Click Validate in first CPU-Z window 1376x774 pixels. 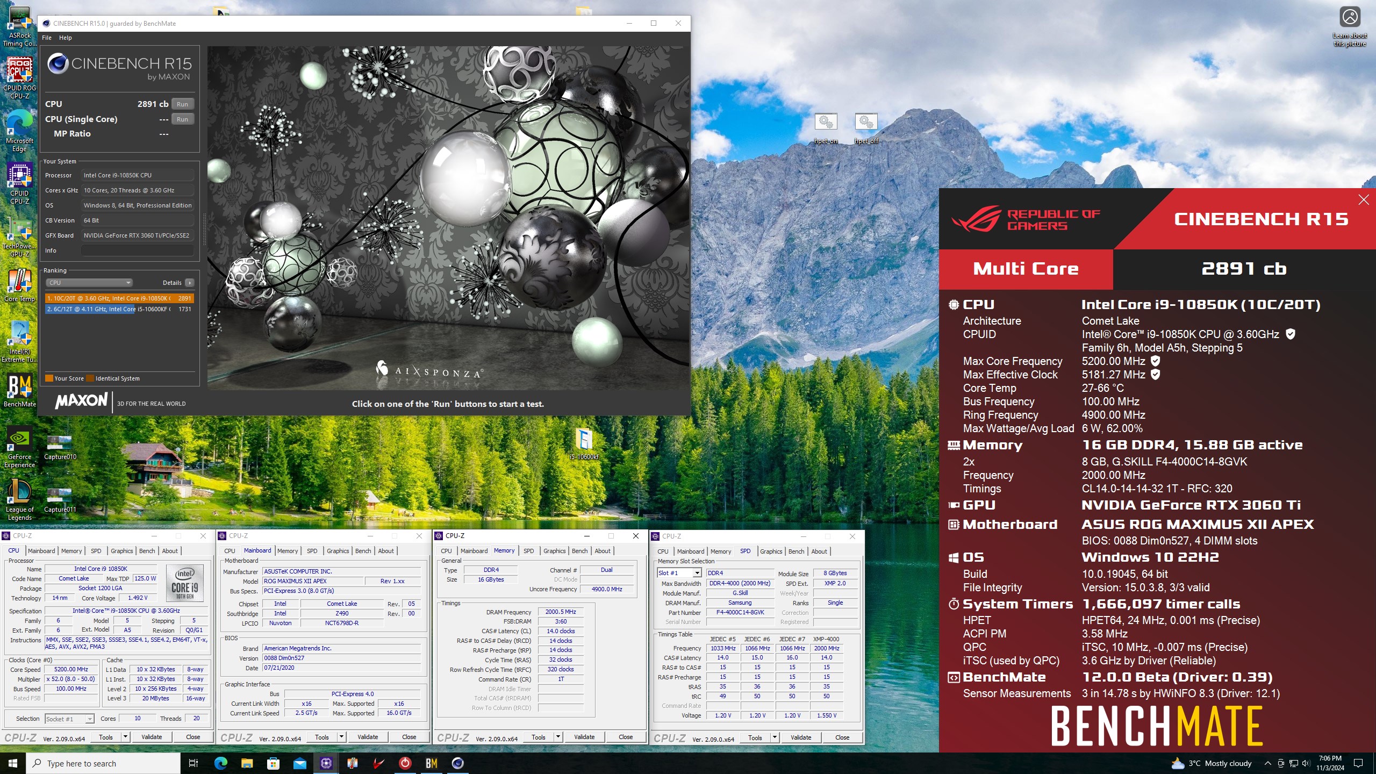(152, 737)
